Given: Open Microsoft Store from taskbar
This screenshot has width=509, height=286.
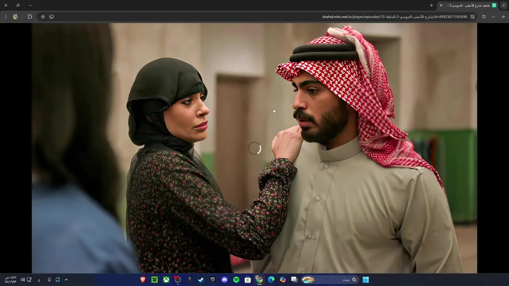Looking at the screenshot, I should (x=248, y=280).
